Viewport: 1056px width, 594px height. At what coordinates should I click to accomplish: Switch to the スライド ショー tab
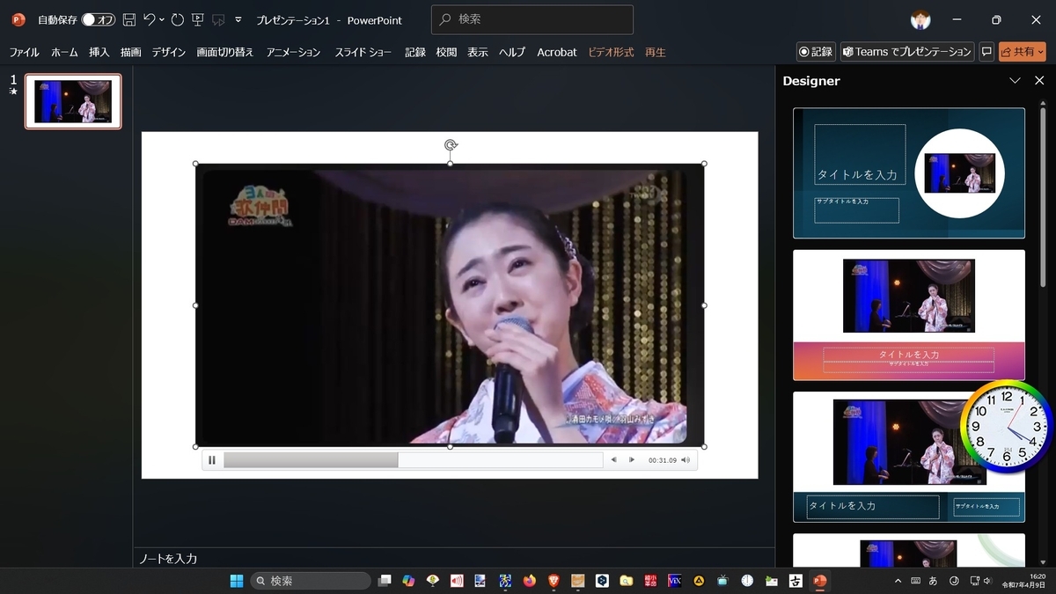pyautogui.click(x=363, y=52)
